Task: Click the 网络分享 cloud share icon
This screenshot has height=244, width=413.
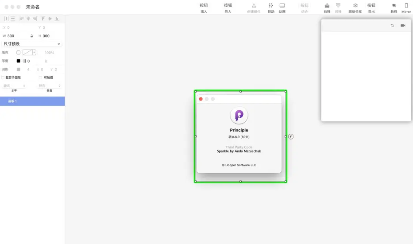Action: (x=355, y=6)
